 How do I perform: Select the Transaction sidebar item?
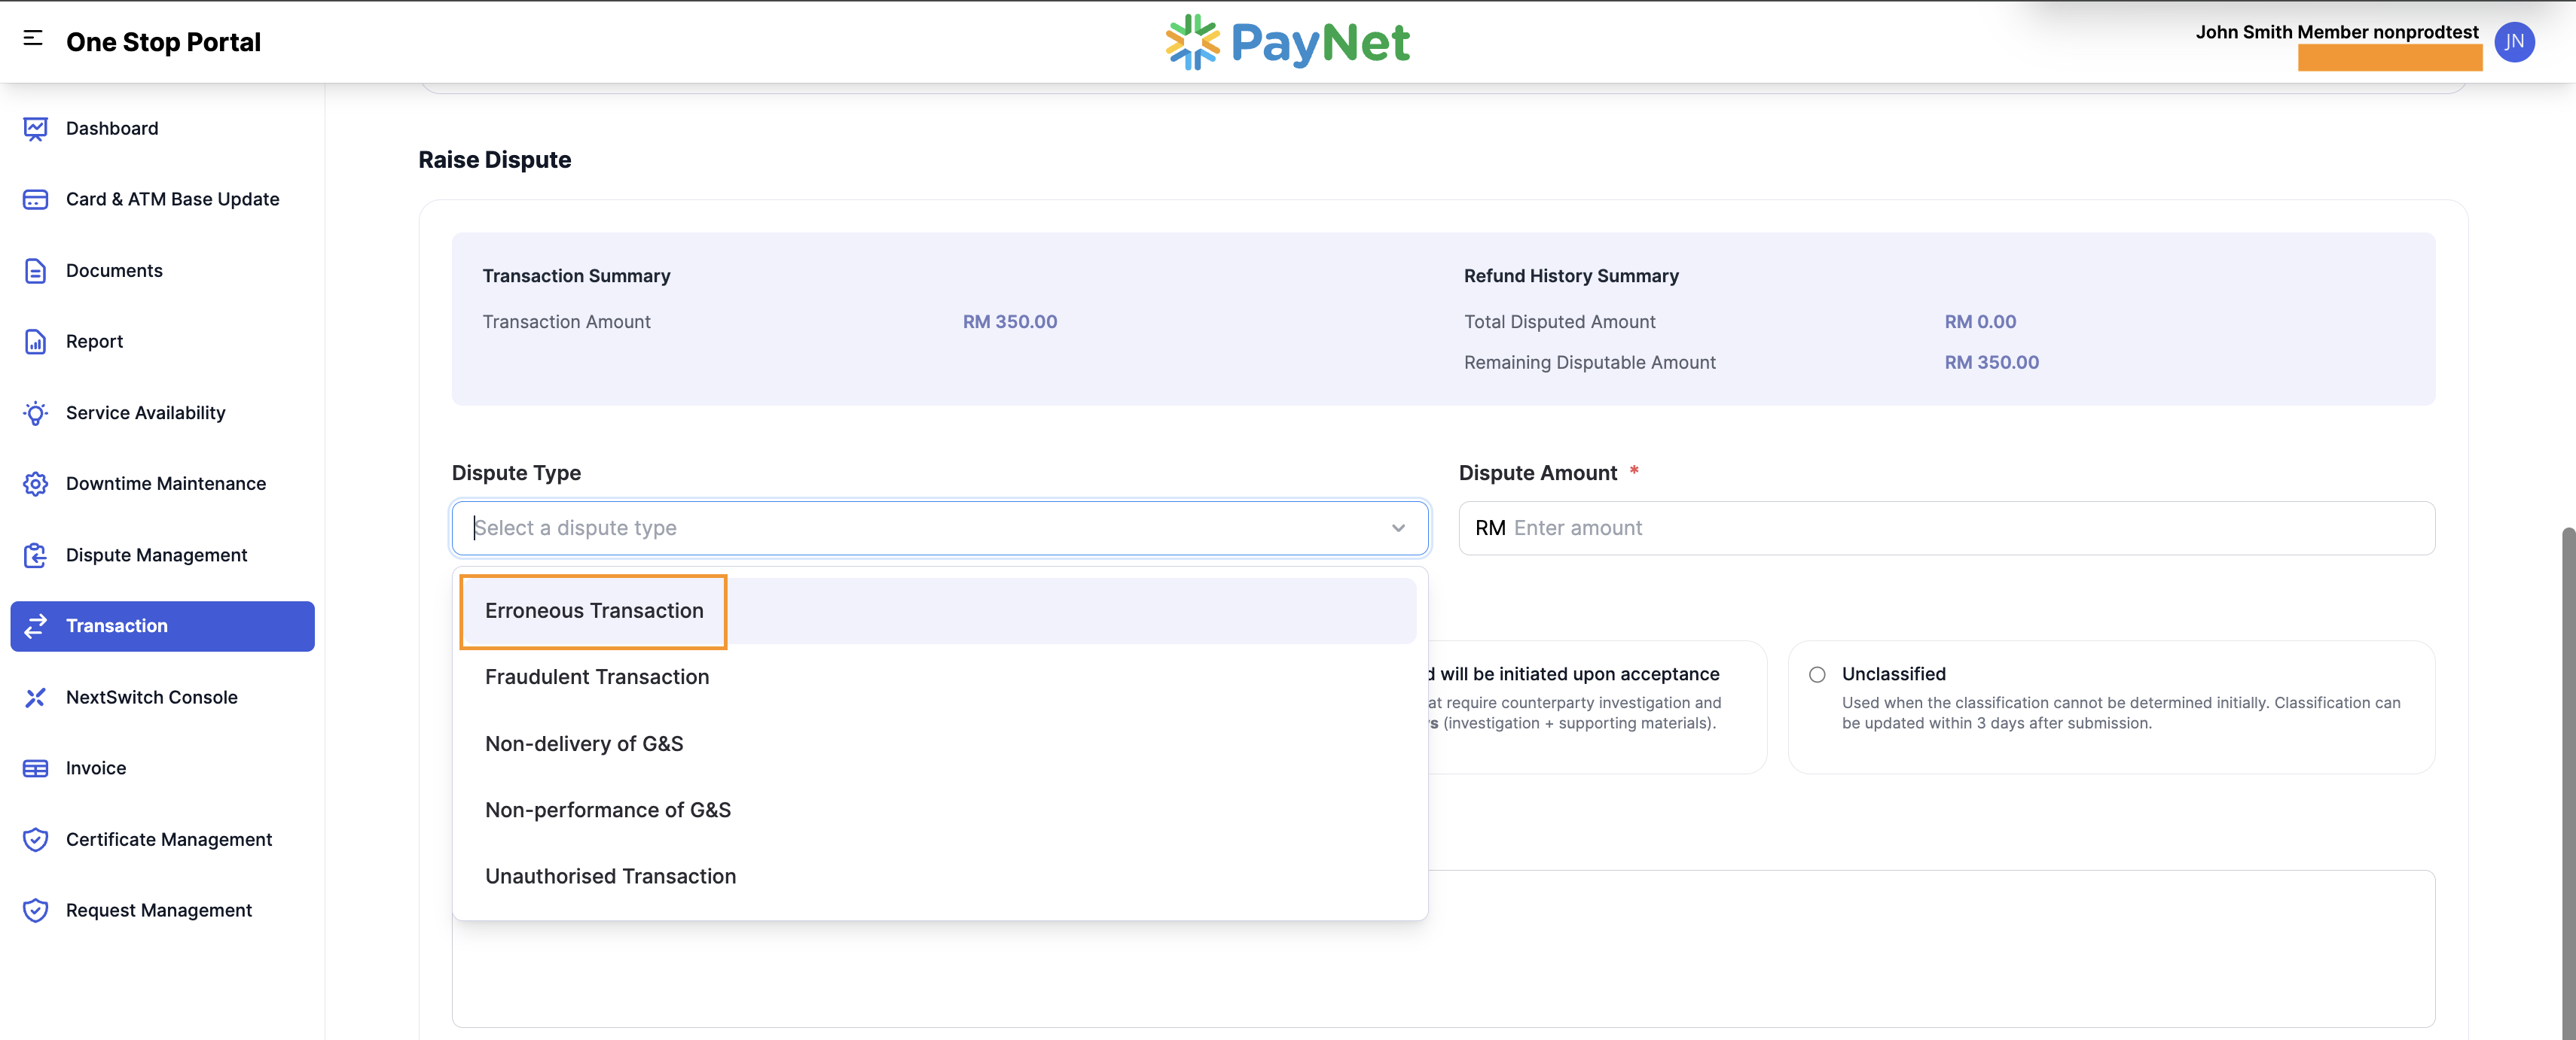point(162,626)
